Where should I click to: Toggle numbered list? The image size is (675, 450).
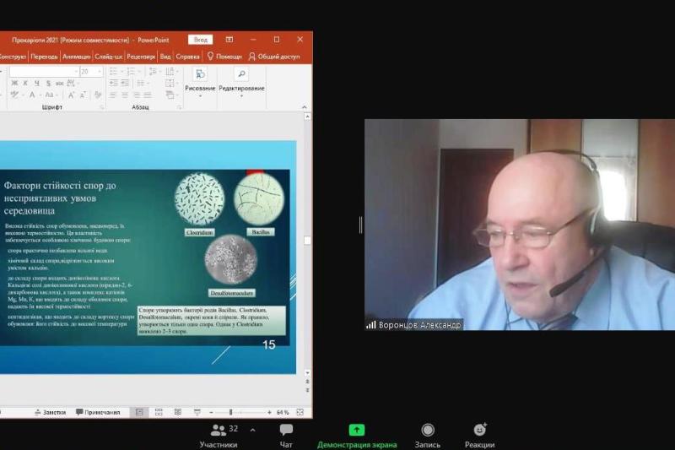click(x=132, y=72)
